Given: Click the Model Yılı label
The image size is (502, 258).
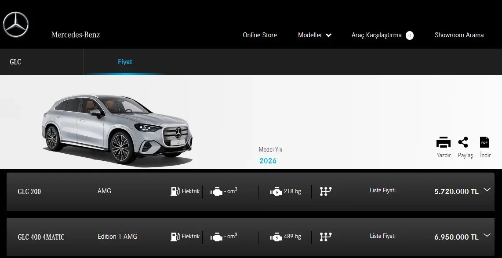Looking at the screenshot, I should click(x=270, y=149).
